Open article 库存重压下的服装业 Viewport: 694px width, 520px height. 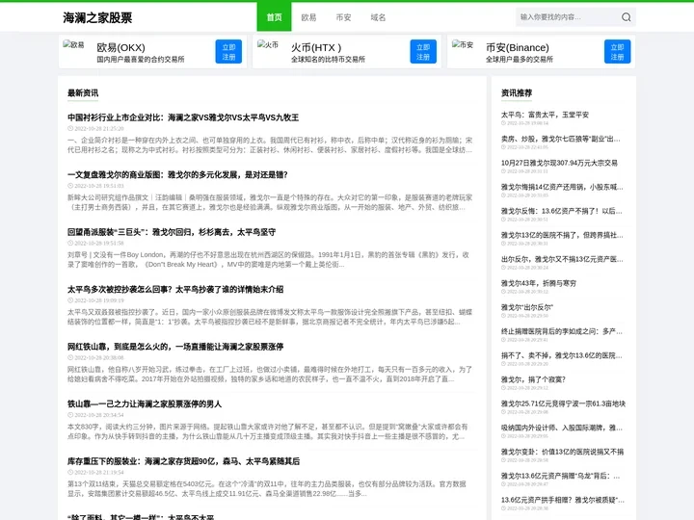pos(183,461)
